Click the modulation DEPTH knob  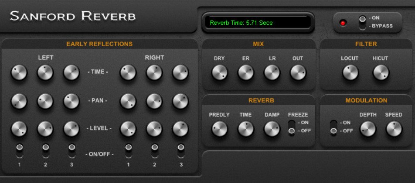(368, 129)
